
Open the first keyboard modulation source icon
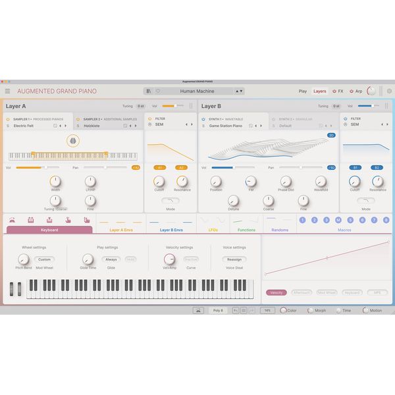pyautogui.click(x=12, y=220)
